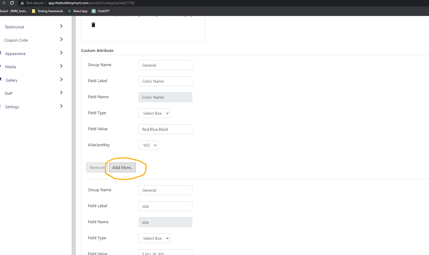
Task: Open the Testing framewrok bookmark
Action: click(x=47, y=11)
